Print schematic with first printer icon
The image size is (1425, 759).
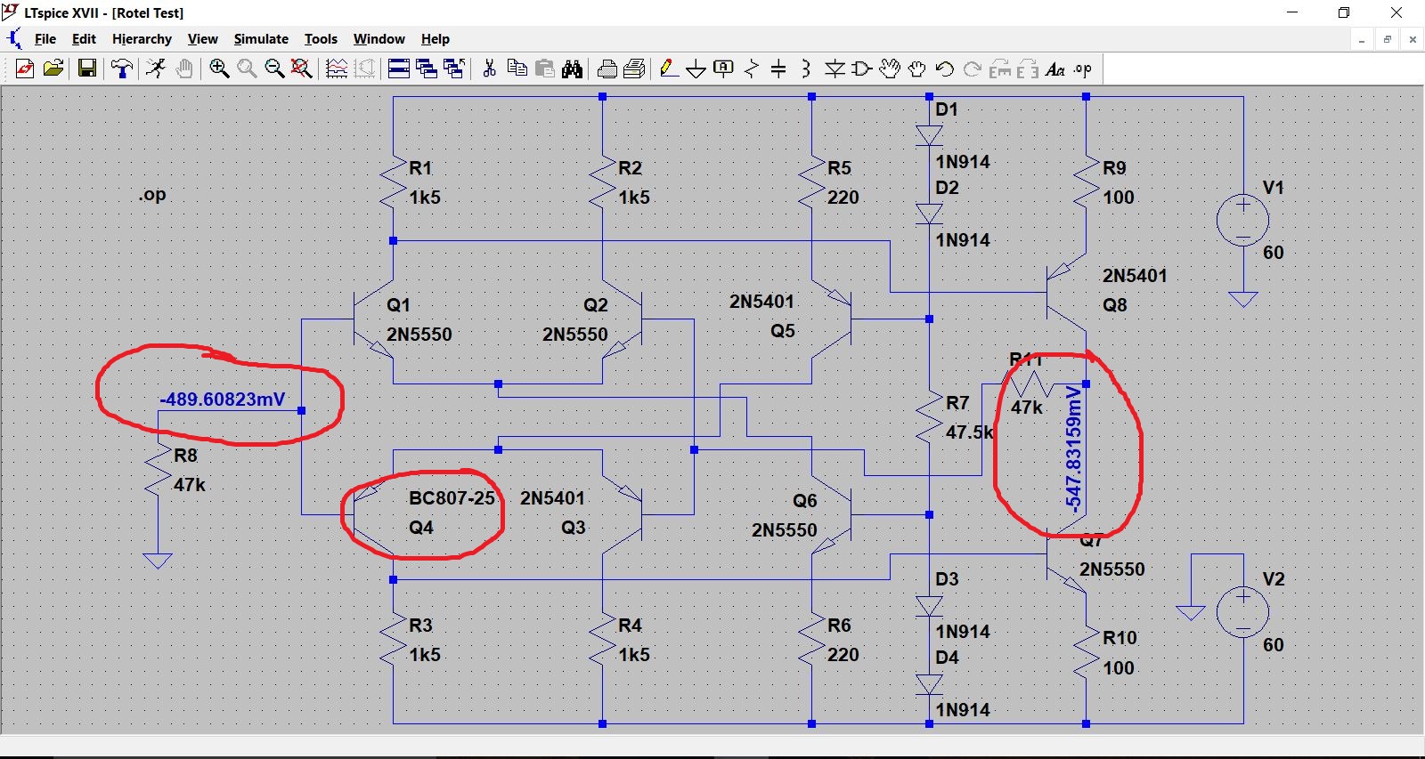[x=607, y=69]
